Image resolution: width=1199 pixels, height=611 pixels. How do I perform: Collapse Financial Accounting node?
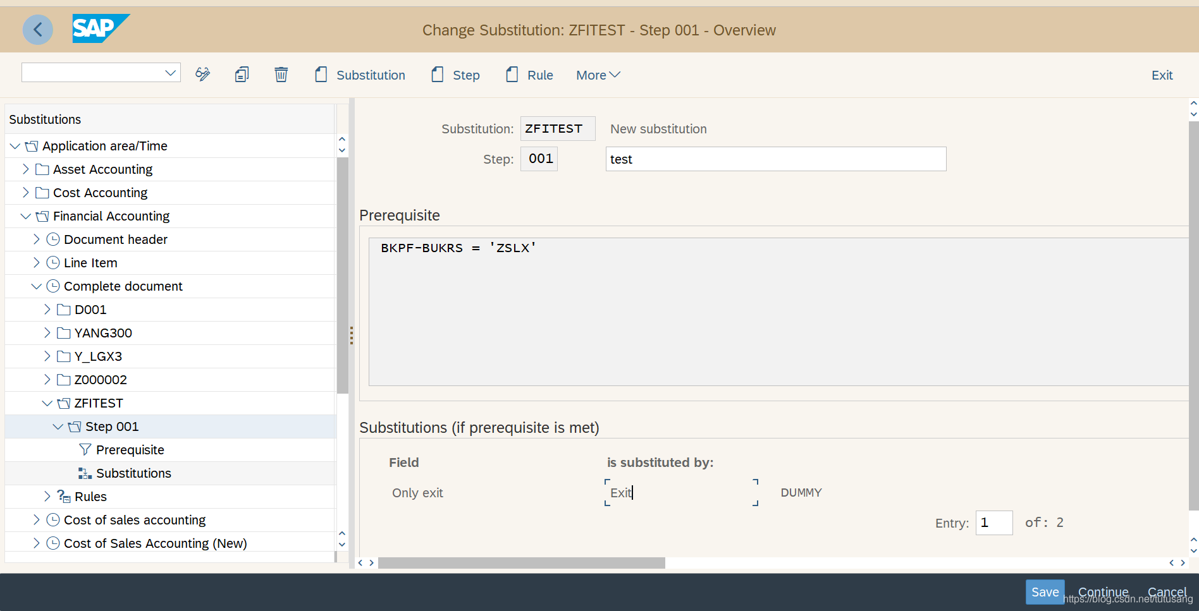tap(26, 216)
